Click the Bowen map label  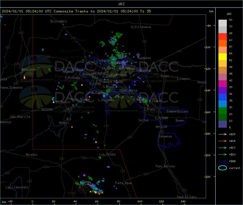(x=180, y=120)
